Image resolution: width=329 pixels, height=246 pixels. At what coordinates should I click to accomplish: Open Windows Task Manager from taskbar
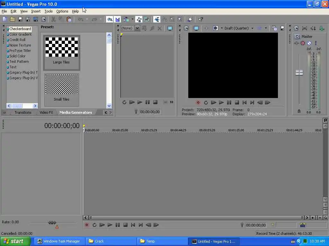click(x=59, y=242)
